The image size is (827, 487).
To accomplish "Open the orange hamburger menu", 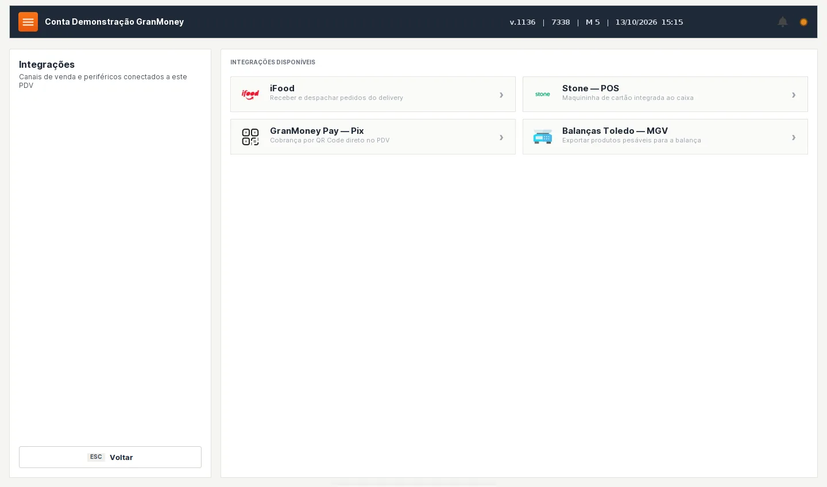I will pyautogui.click(x=28, y=22).
